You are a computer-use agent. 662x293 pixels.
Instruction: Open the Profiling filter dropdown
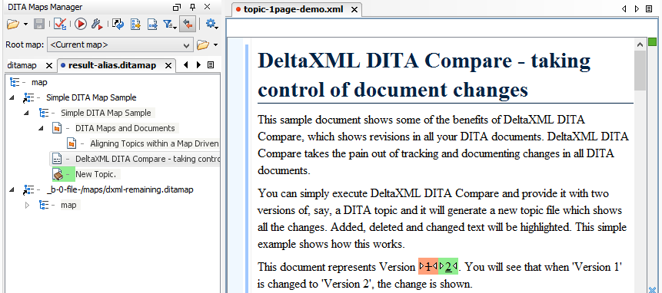click(x=170, y=25)
